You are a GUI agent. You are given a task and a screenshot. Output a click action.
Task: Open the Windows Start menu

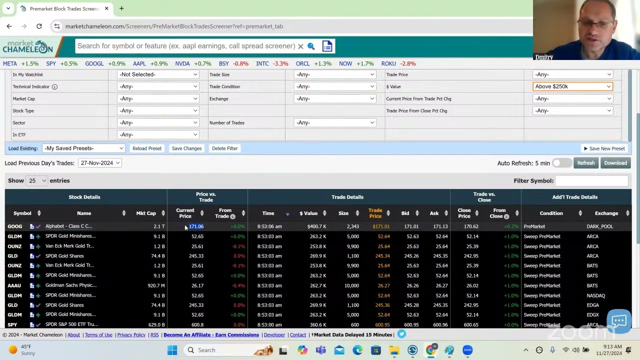pyautogui.click(x=172, y=350)
